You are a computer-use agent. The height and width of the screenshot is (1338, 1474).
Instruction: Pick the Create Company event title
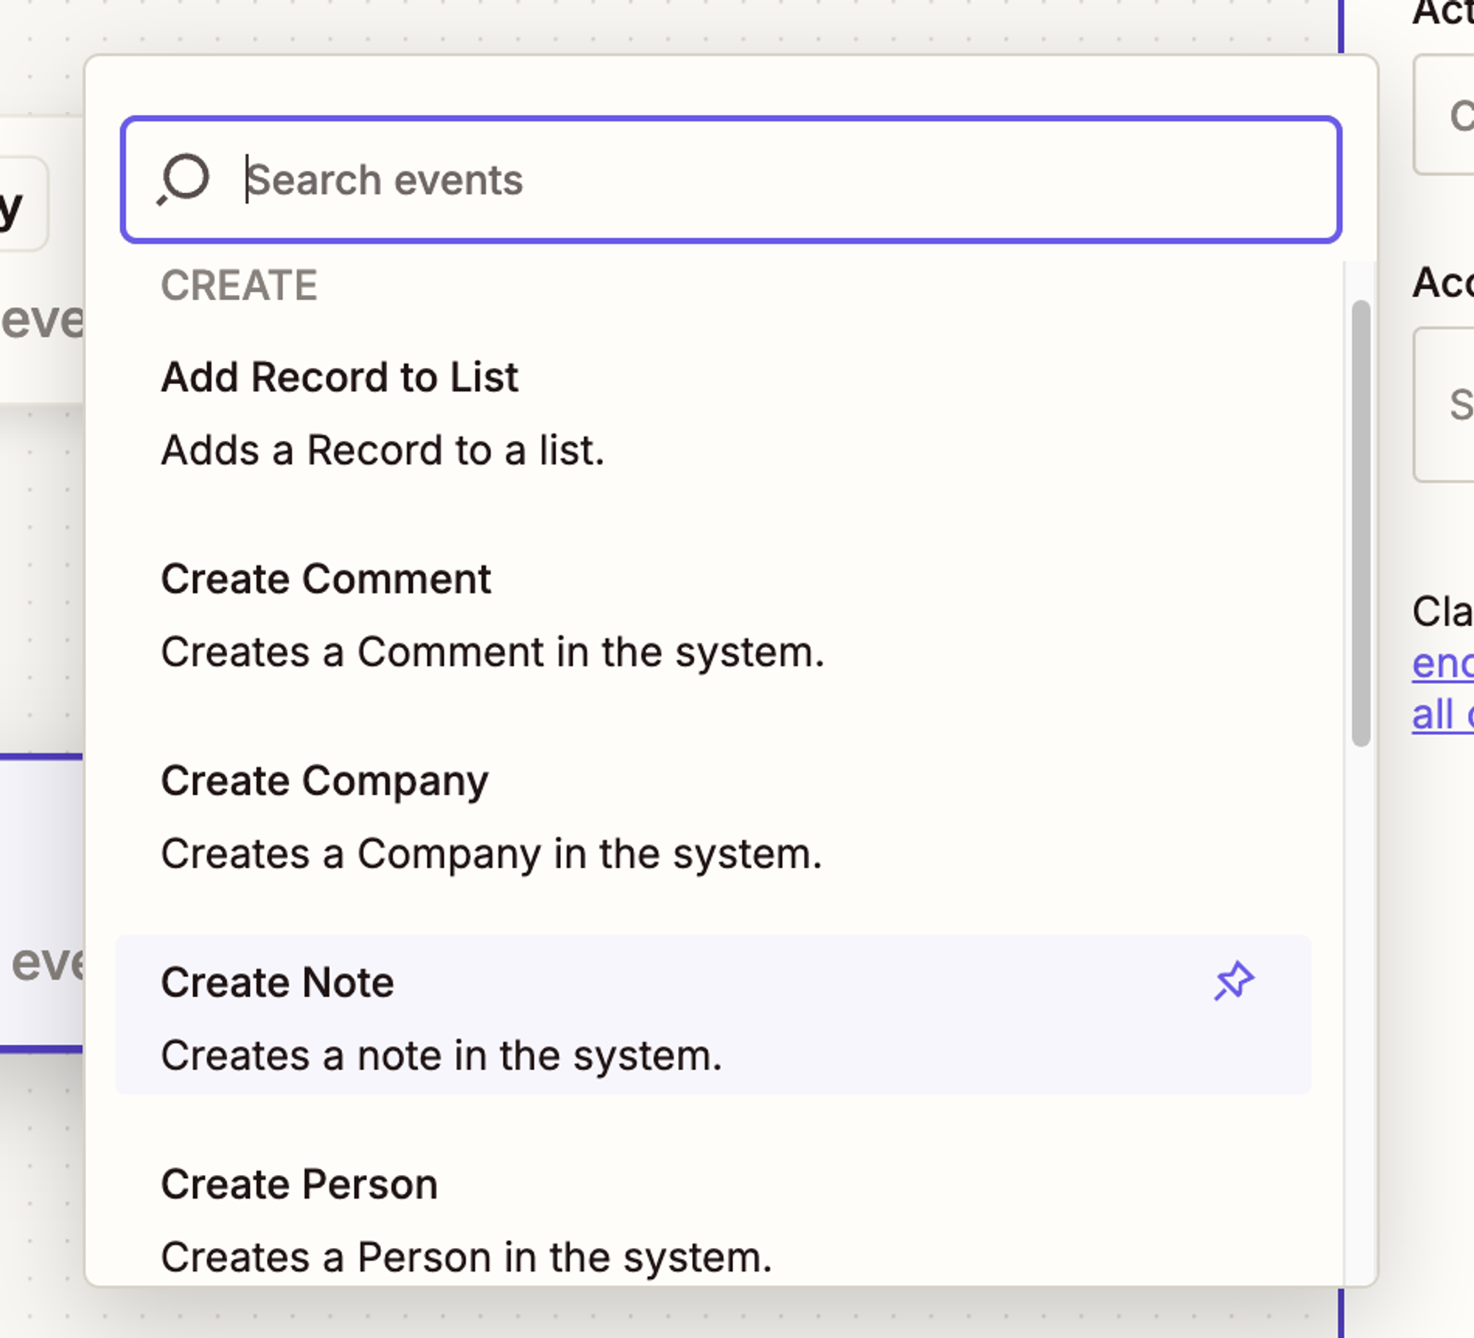coord(324,781)
